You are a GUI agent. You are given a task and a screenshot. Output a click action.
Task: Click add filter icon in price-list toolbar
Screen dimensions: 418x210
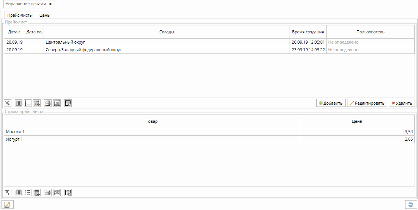coord(8,103)
